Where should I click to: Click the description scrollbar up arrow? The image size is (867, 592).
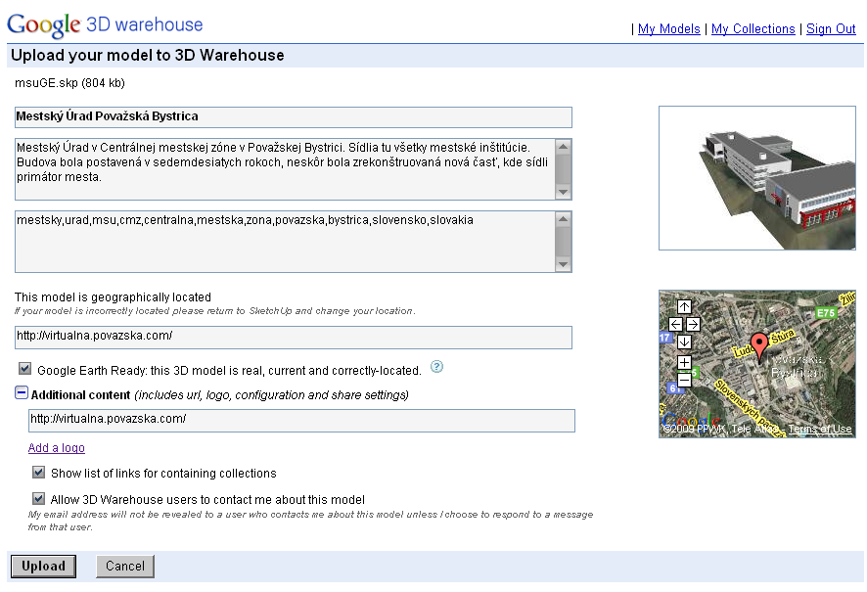563,147
